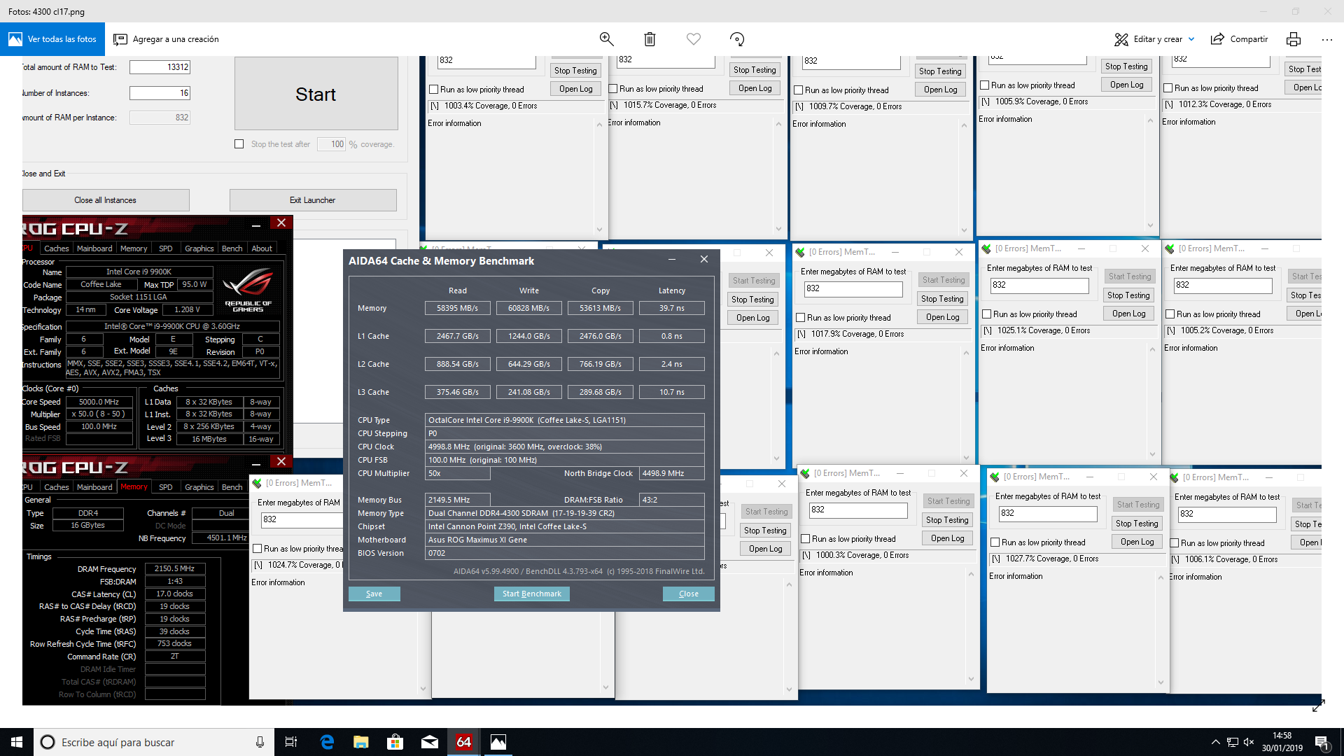This screenshot has width=1344, height=756.
Task: Click the zoom magnifier icon
Action: (606, 39)
